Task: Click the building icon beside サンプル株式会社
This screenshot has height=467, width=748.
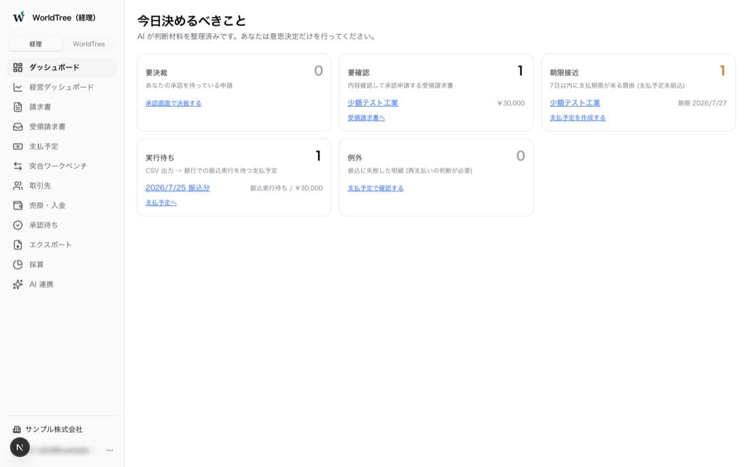Action: point(17,430)
